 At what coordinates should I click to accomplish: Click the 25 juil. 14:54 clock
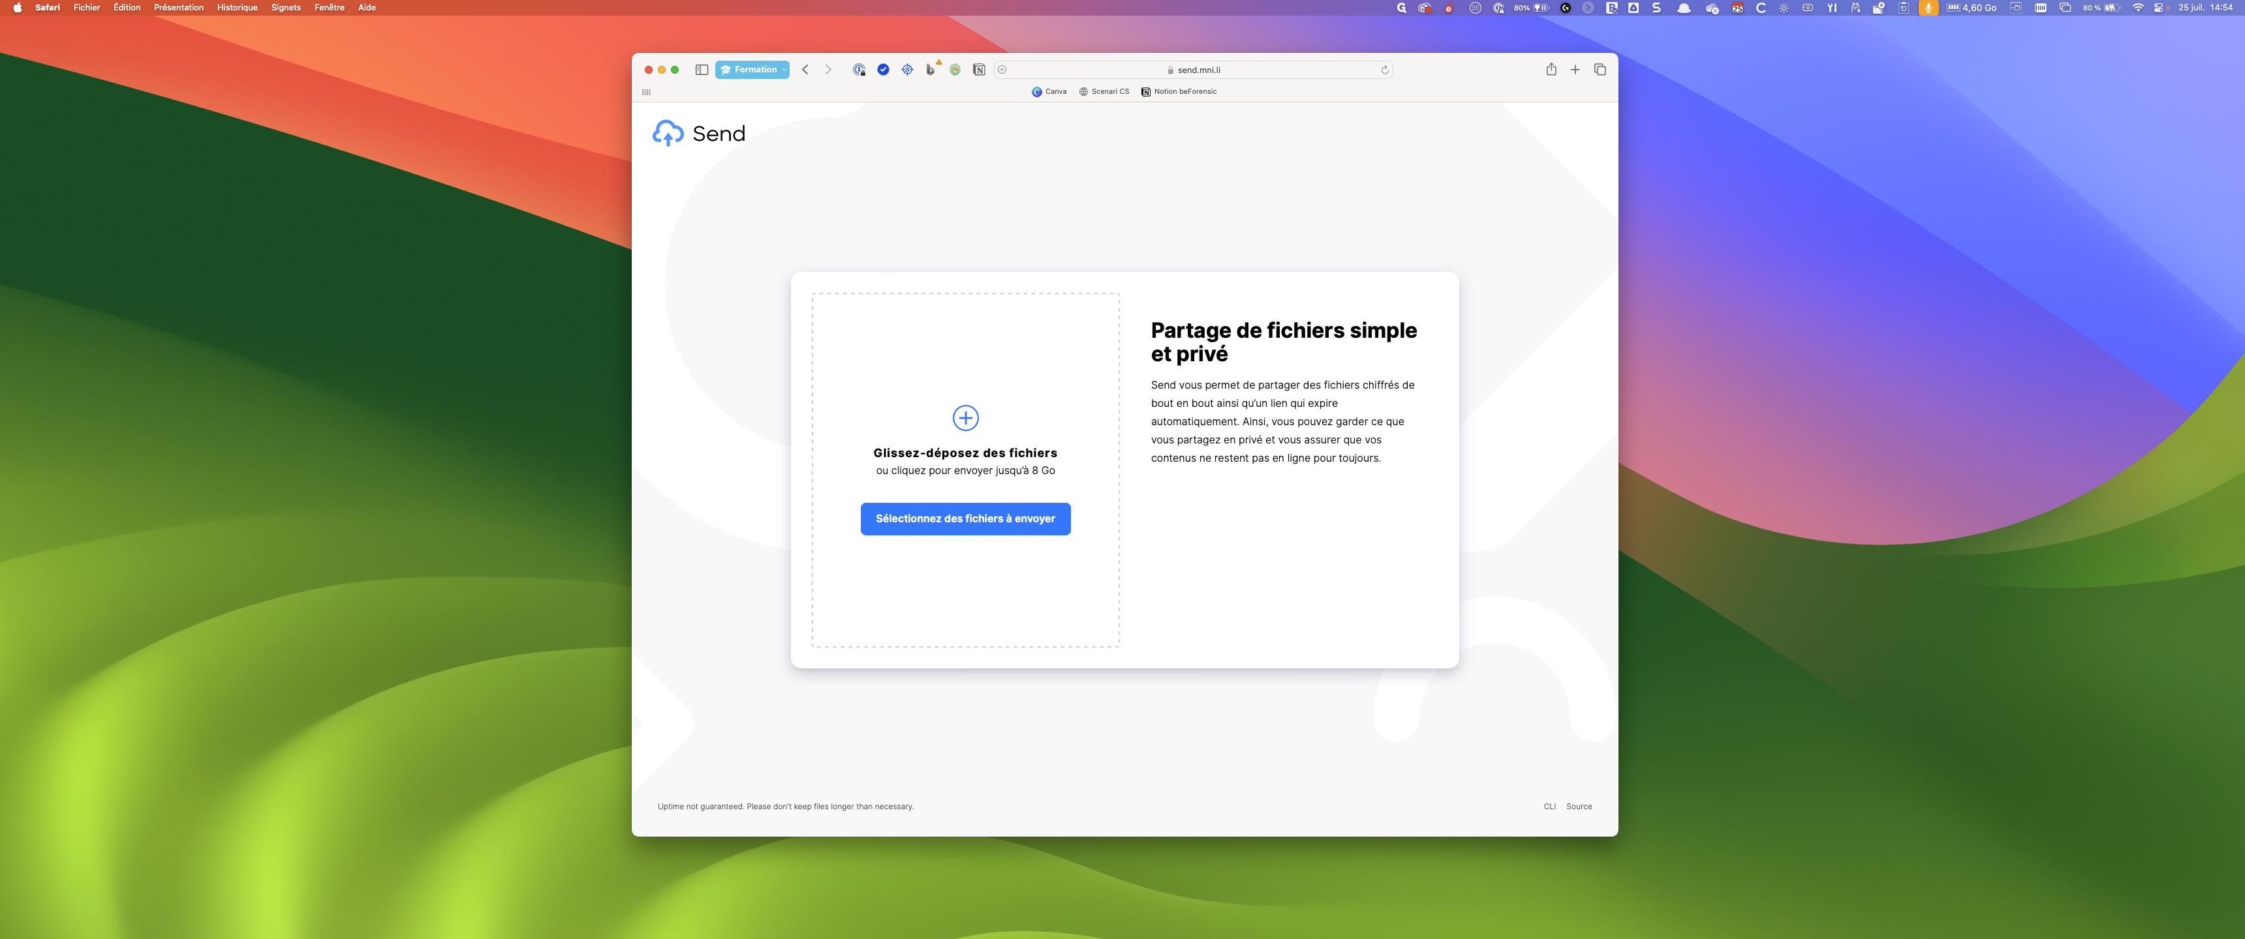[x=2205, y=8]
